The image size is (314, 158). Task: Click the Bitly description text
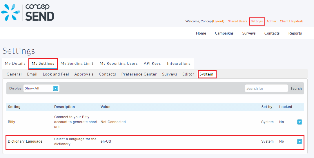[76, 122]
